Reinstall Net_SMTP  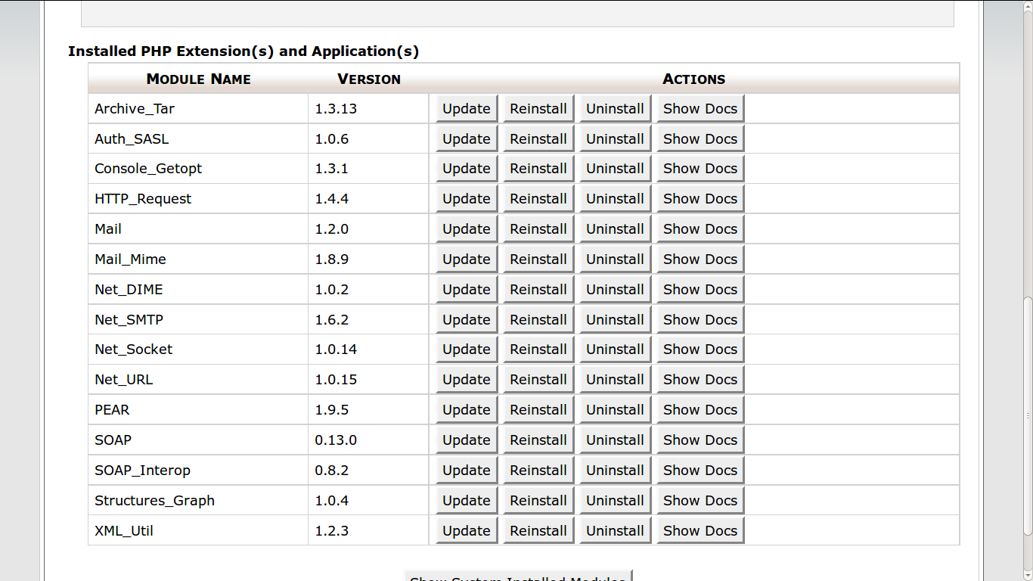[x=538, y=319]
